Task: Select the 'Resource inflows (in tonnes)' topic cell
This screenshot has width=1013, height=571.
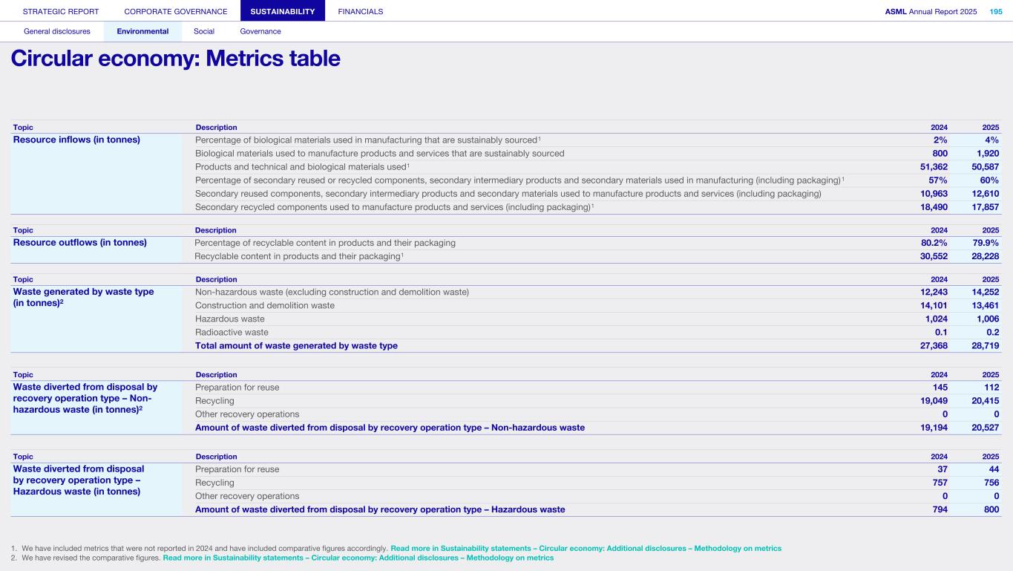Action: click(x=77, y=140)
